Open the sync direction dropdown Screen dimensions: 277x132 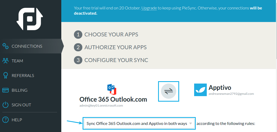coord(139,123)
